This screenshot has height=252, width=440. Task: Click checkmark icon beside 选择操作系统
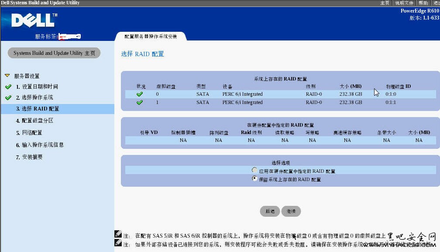8,97
